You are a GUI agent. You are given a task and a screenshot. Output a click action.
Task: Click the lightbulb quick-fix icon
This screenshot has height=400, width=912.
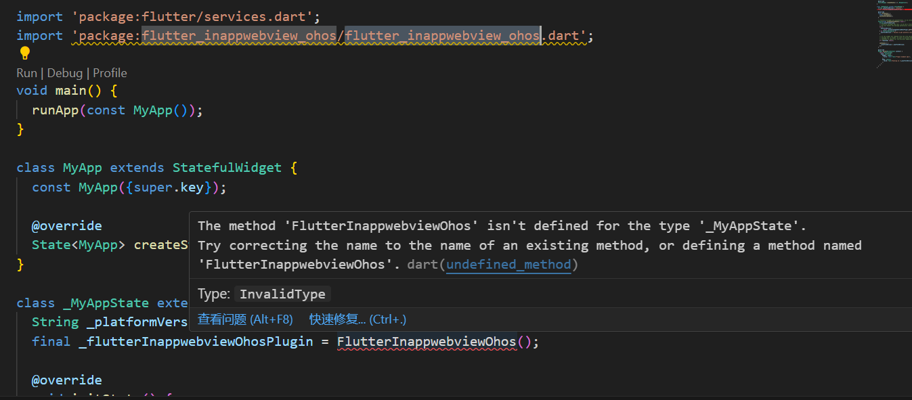tap(25, 53)
